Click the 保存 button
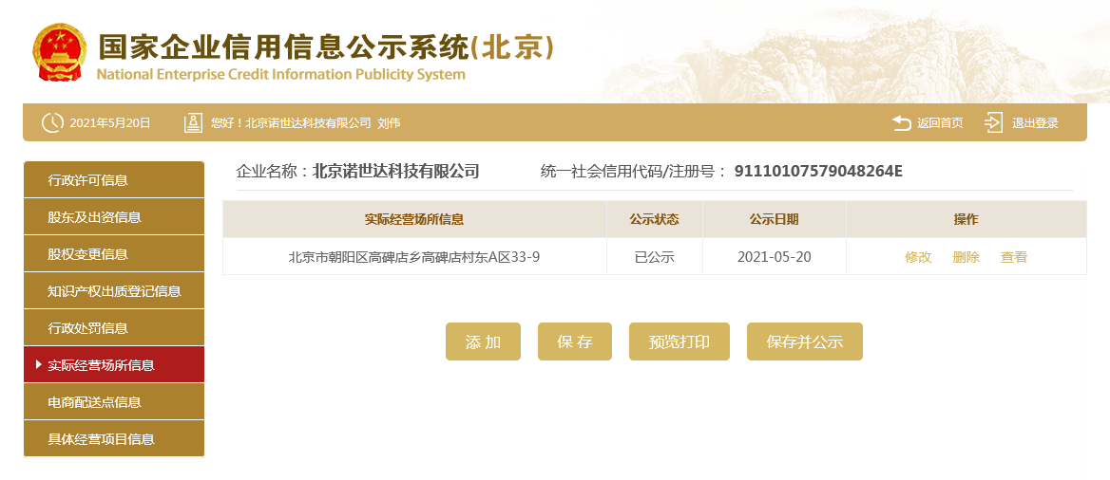 pyautogui.click(x=575, y=342)
